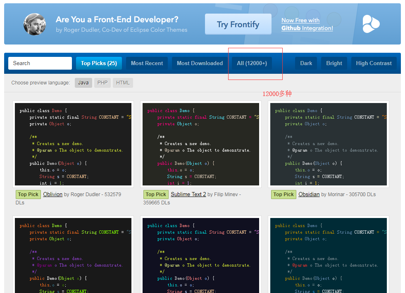This screenshot has width=405, height=293.
Task: Choose HTML as preview language
Action: tap(123, 83)
